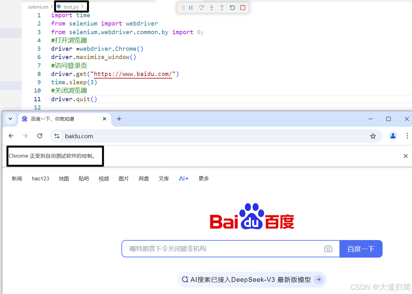Select the 百度一下，你就知道 browser tab
Image resolution: width=412 pixels, height=294 pixels.
point(64,119)
